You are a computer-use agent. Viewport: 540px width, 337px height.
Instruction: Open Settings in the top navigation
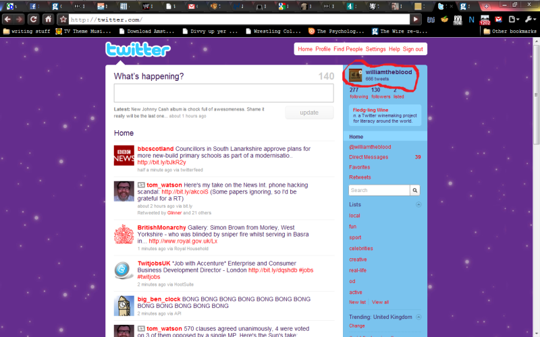click(375, 49)
